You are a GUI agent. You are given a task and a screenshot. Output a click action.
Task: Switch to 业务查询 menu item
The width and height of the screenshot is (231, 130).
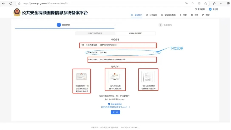pyautogui.click(x=151, y=15)
